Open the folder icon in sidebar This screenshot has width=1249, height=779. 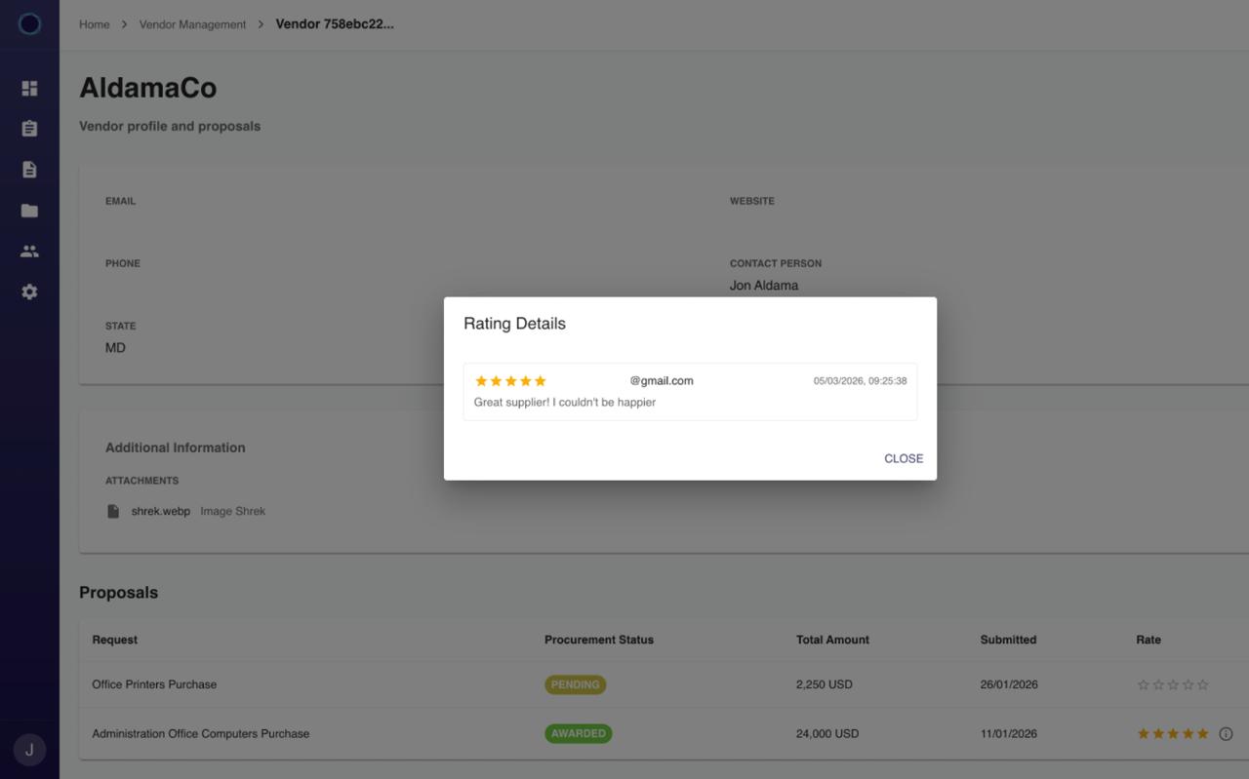(29, 211)
